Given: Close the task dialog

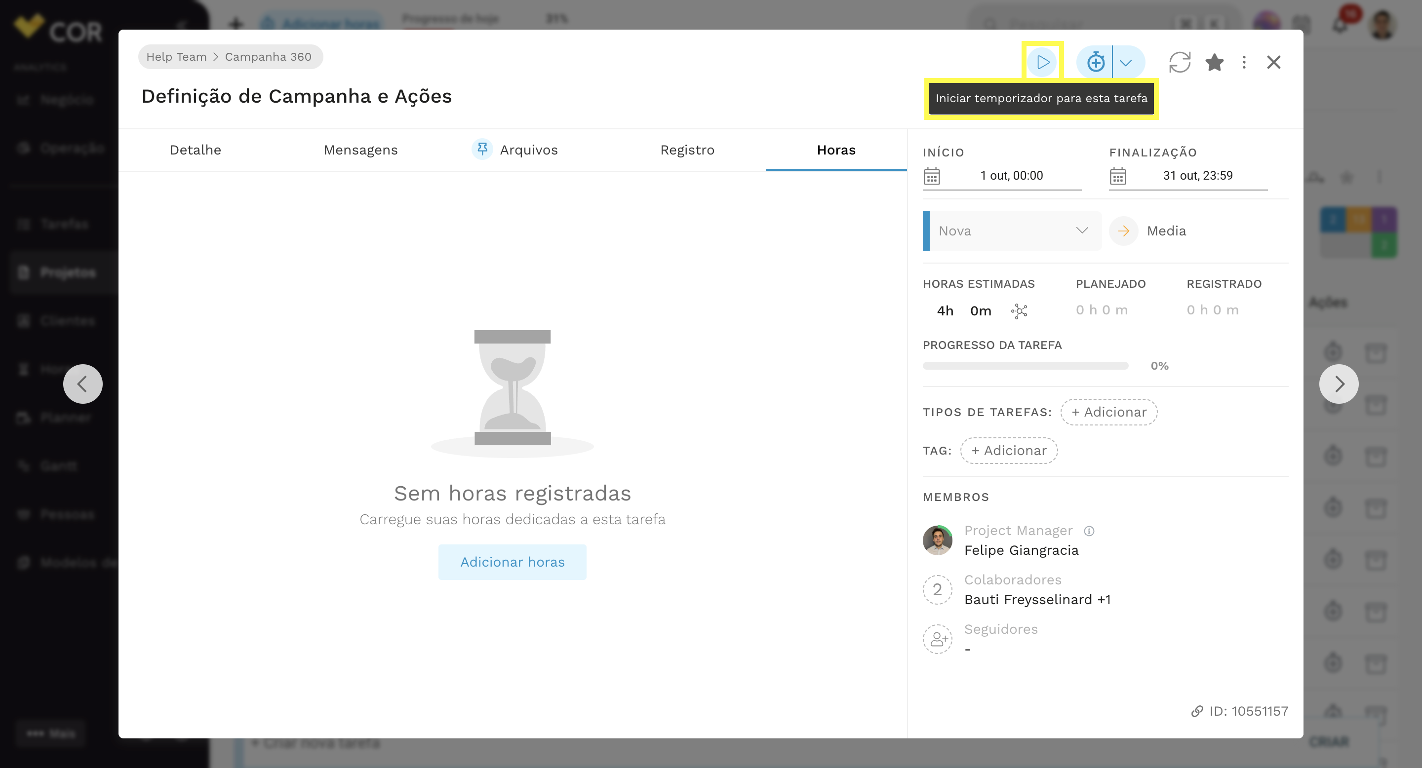Looking at the screenshot, I should (x=1273, y=62).
